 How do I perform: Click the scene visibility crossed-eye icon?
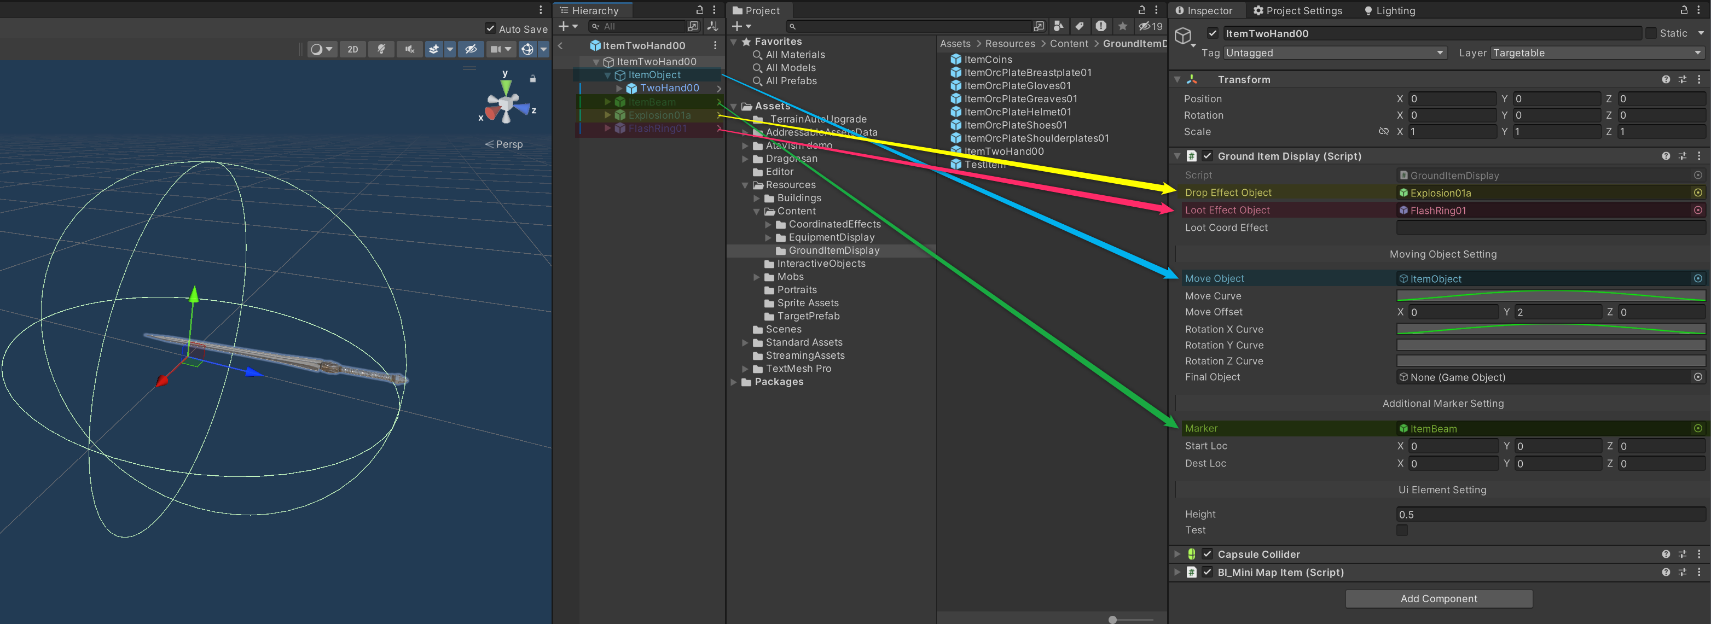[471, 49]
